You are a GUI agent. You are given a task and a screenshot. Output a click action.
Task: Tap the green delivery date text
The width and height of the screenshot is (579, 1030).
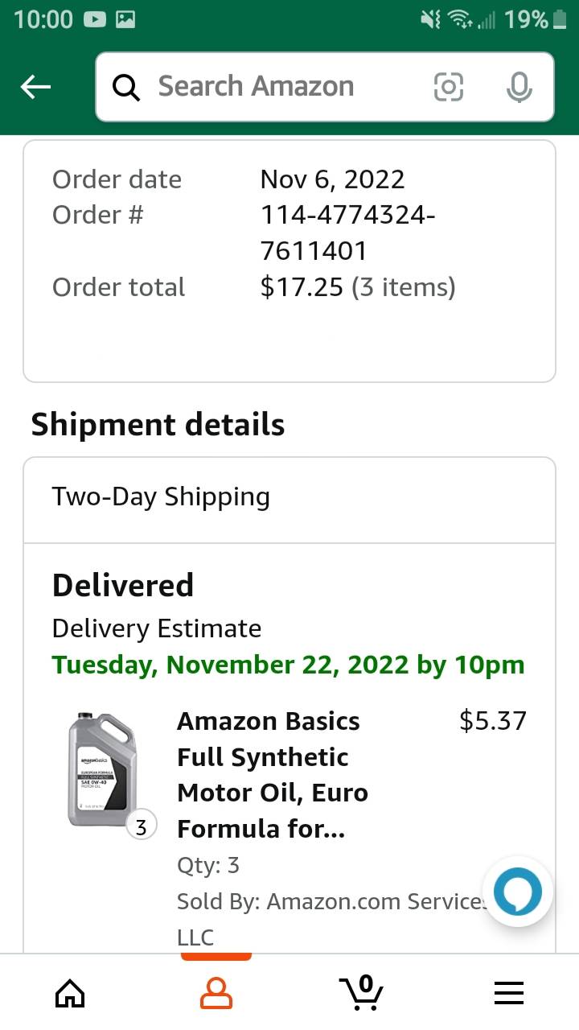288,665
